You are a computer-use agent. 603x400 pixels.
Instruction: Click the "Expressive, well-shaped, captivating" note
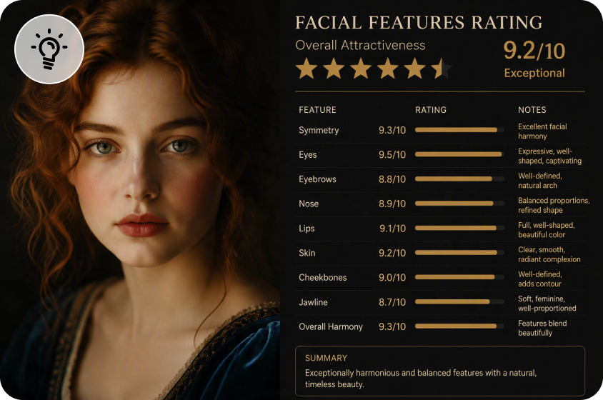click(x=549, y=156)
